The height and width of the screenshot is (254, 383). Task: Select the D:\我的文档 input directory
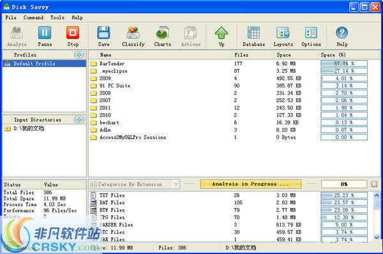[x=29, y=128]
